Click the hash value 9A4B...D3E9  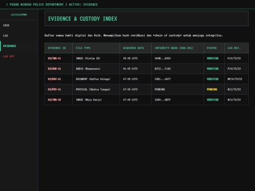click(162, 58)
